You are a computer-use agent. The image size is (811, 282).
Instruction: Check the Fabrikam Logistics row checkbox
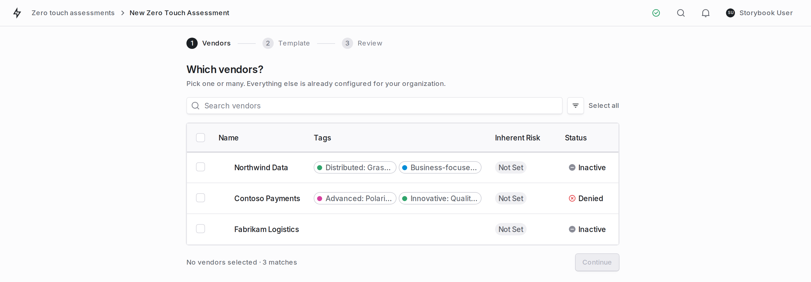[200, 229]
